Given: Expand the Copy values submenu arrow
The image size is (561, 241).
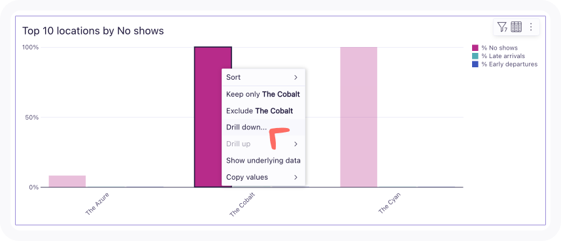Looking at the screenshot, I should coord(296,177).
